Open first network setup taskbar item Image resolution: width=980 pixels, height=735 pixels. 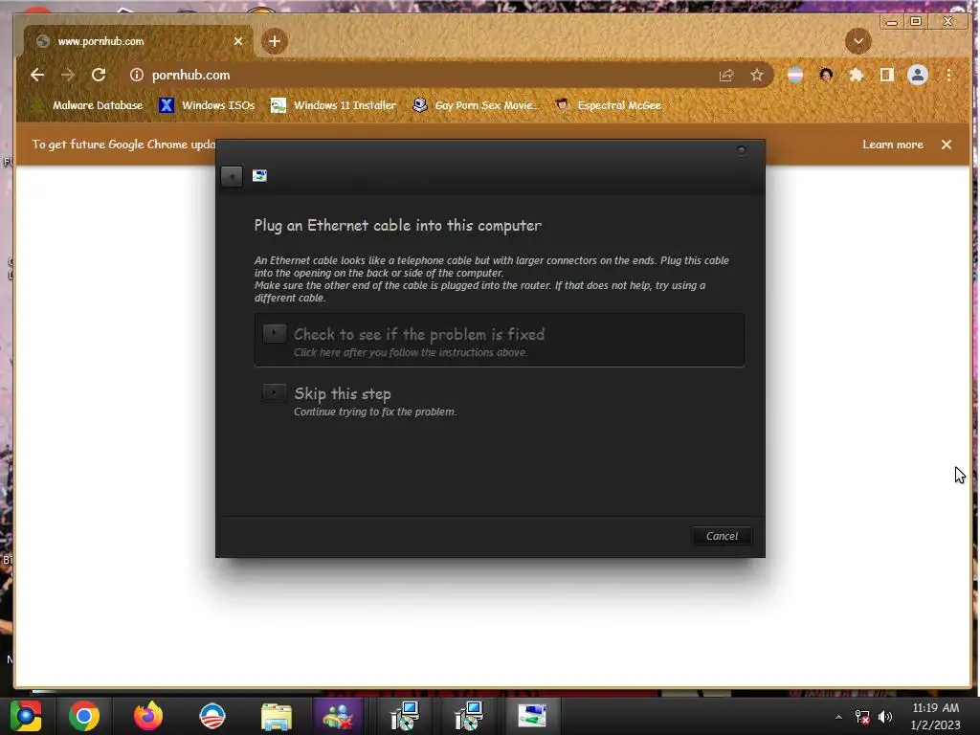(x=405, y=716)
